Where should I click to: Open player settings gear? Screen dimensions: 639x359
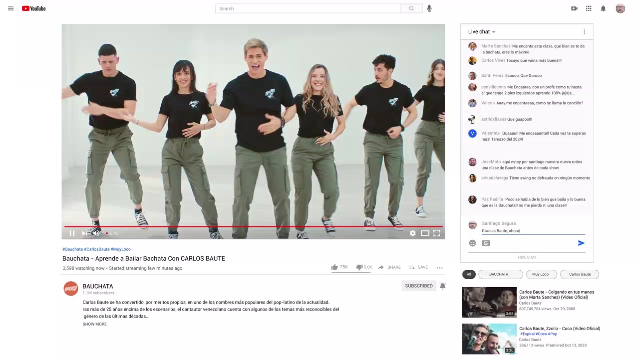tap(413, 233)
